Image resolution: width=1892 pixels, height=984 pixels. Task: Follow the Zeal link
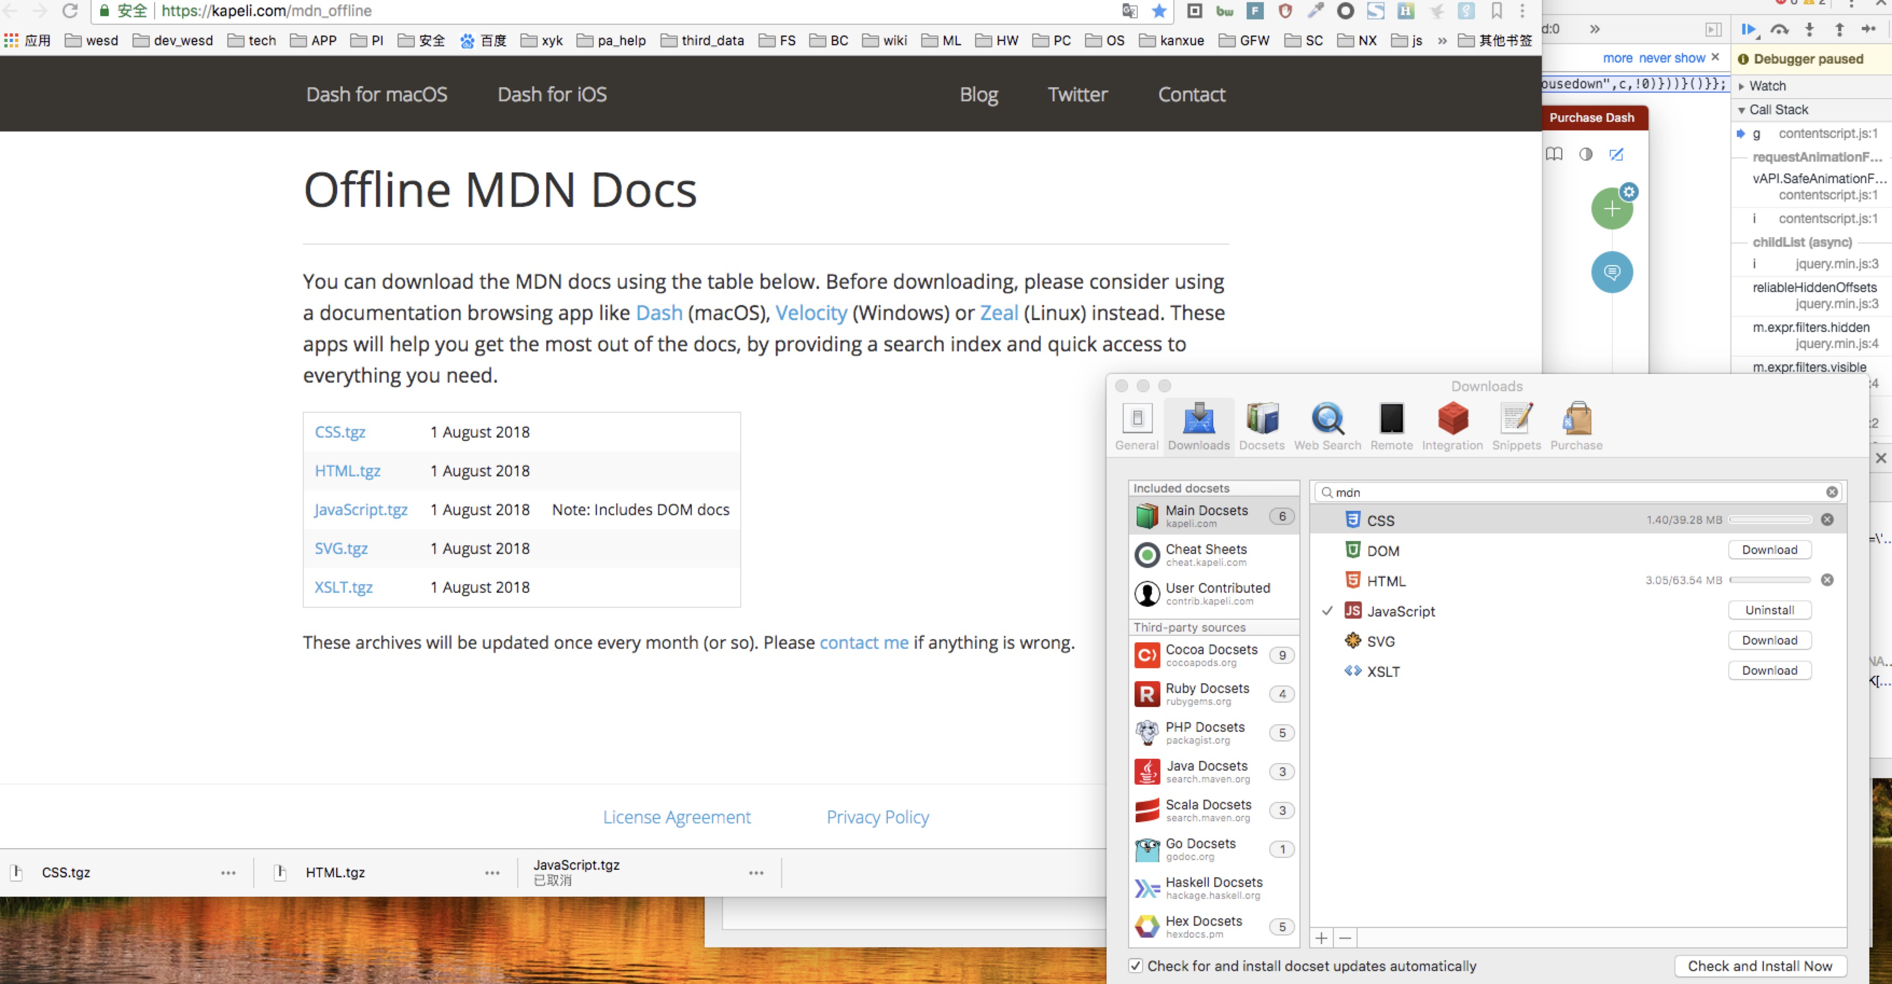[x=999, y=313]
